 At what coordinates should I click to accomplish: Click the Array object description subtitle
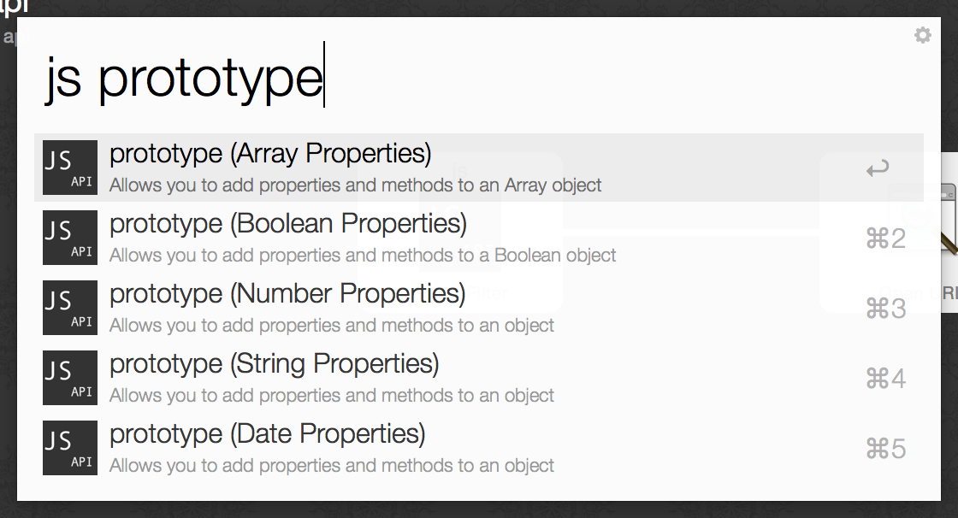pyautogui.click(x=355, y=185)
